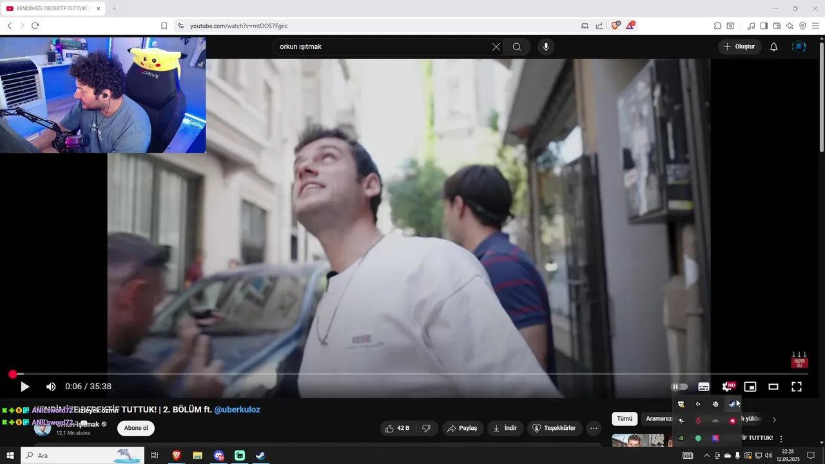
Task: Open the Brave Wallet icon
Action: click(x=777, y=26)
